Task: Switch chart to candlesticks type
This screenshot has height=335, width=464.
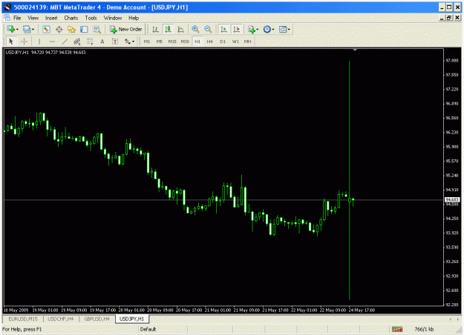Action: click(168, 29)
